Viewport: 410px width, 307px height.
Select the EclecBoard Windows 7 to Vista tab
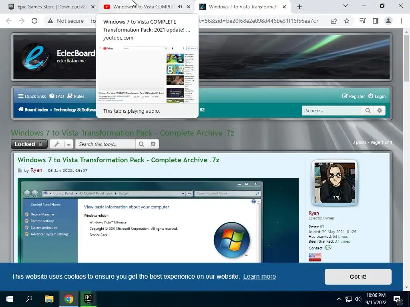pos(243,7)
